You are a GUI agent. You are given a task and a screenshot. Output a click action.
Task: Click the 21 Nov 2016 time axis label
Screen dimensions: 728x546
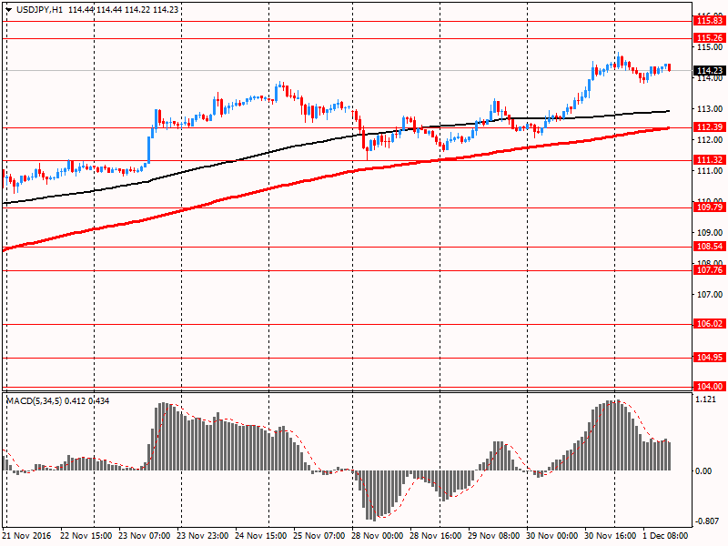click(26, 535)
